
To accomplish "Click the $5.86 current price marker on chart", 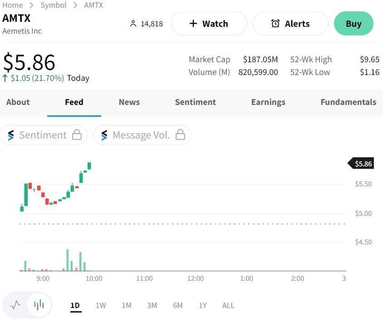I will pos(362,164).
